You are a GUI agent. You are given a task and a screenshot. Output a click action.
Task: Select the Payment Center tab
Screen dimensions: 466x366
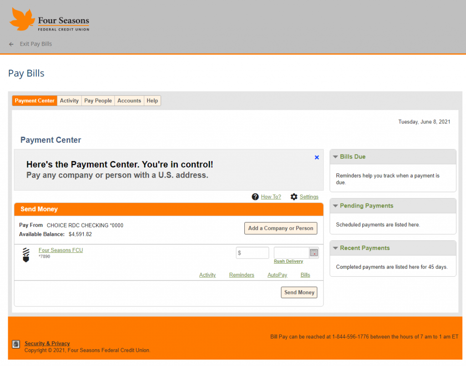(35, 101)
